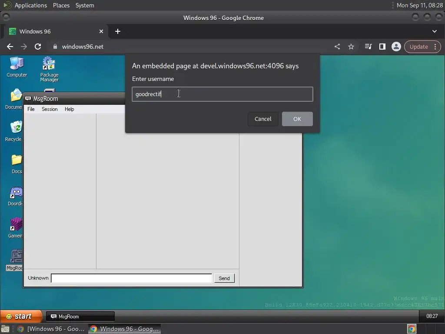This screenshot has width=445, height=334.
Task: Click the 'Unknown' username label in MsgRoom
Action: [x=38, y=278]
